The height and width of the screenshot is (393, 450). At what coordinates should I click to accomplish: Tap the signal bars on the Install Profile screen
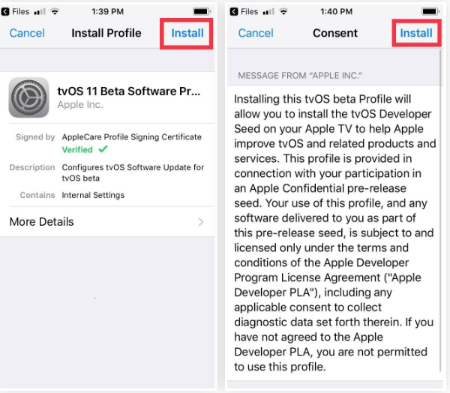[39, 11]
